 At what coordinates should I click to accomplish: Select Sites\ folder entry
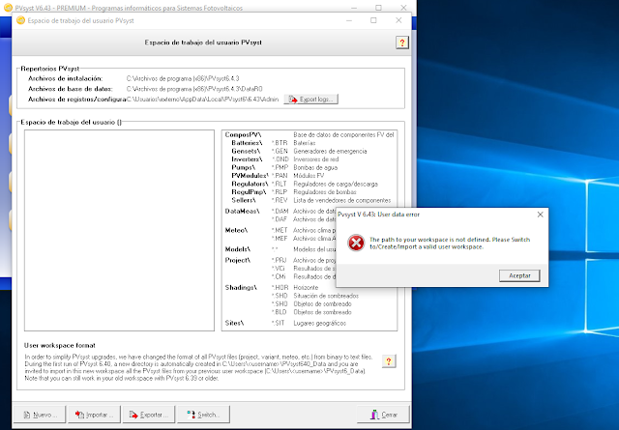coord(234,323)
